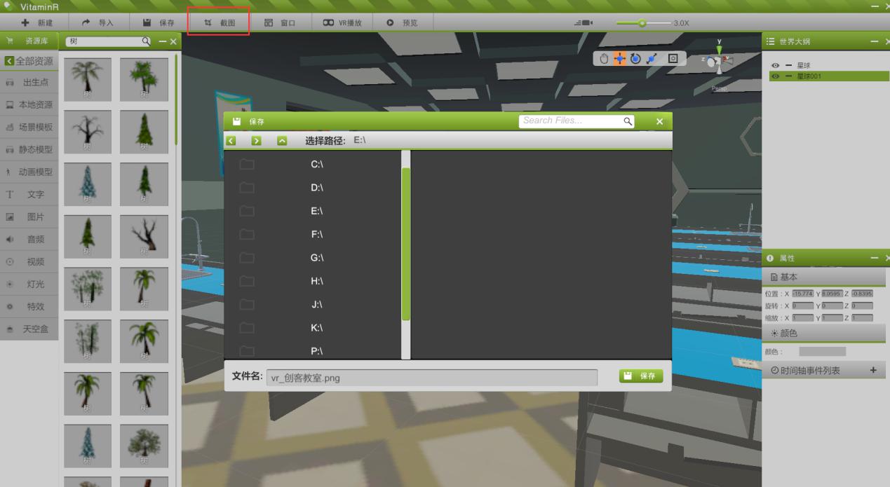The height and width of the screenshot is (487, 890).
Task: Select the scale tool
Action: click(x=652, y=59)
